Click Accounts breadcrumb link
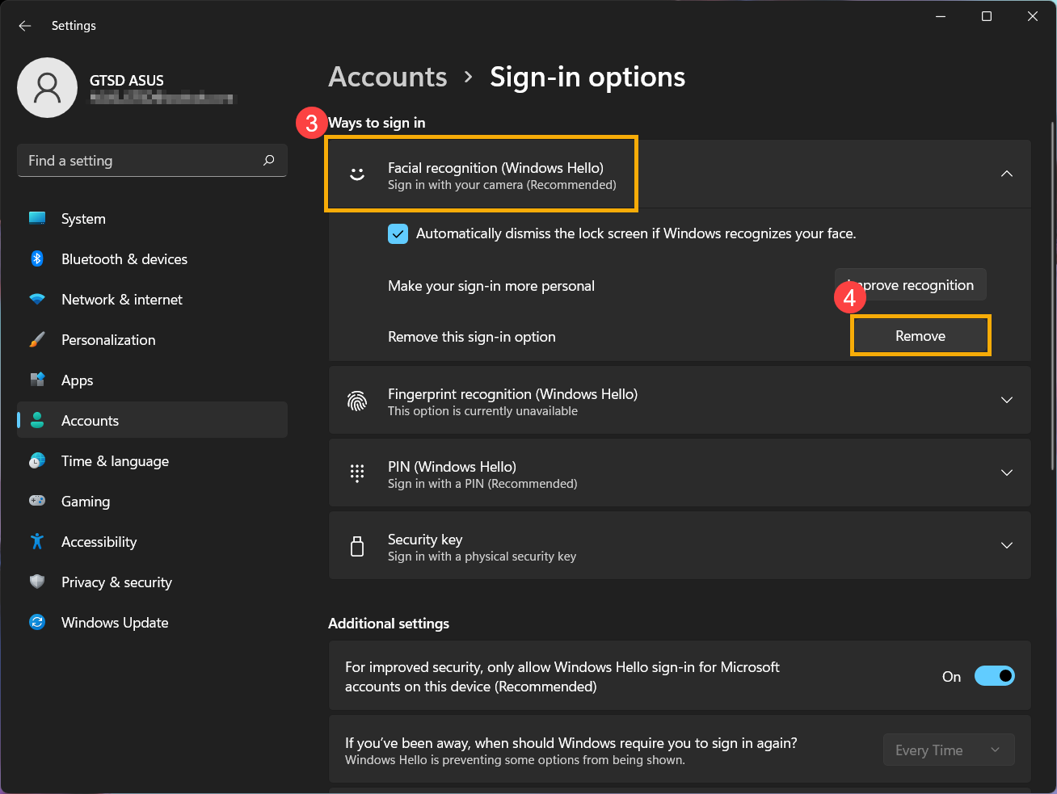The image size is (1057, 794). (388, 77)
